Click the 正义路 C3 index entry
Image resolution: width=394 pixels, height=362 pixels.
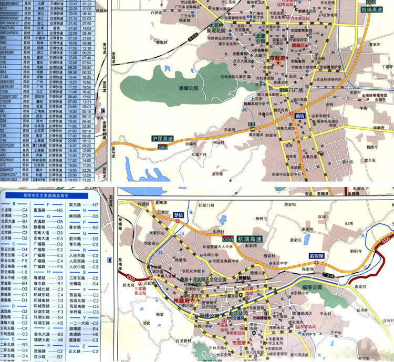coord(84,351)
